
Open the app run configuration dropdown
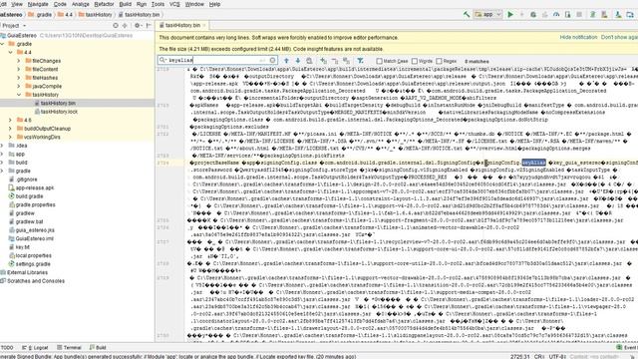(x=487, y=14)
